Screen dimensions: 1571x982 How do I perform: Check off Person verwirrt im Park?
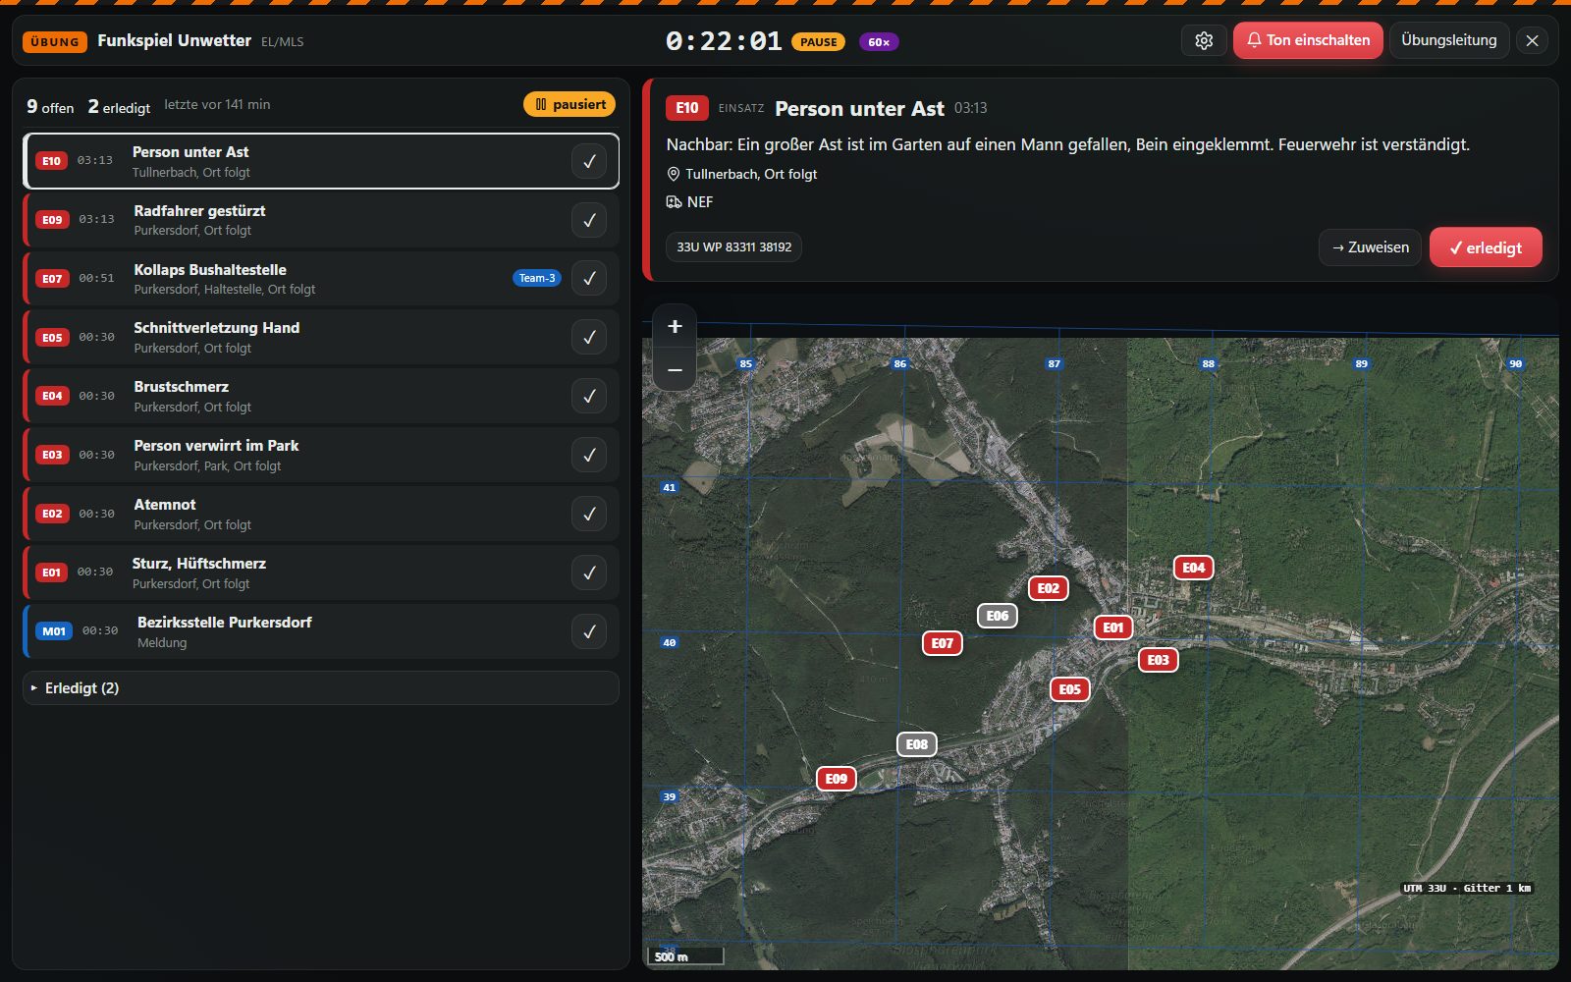[x=589, y=455]
